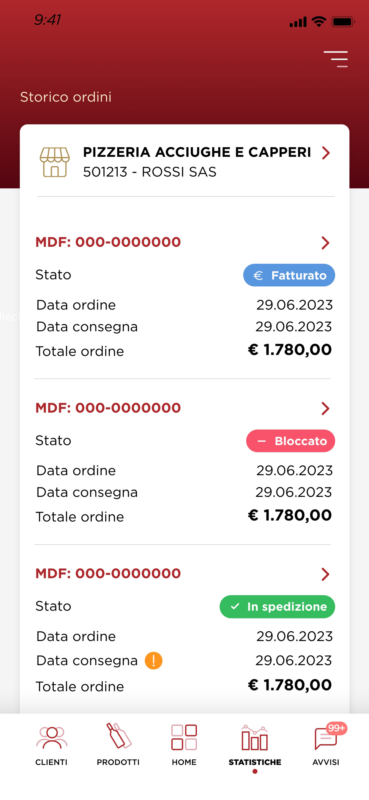This screenshot has width=369, height=800.
Task: Go to Home grid icon
Action: (x=184, y=737)
